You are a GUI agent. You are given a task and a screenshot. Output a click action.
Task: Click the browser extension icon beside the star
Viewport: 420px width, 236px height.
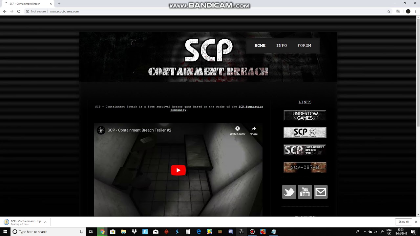pos(398,11)
